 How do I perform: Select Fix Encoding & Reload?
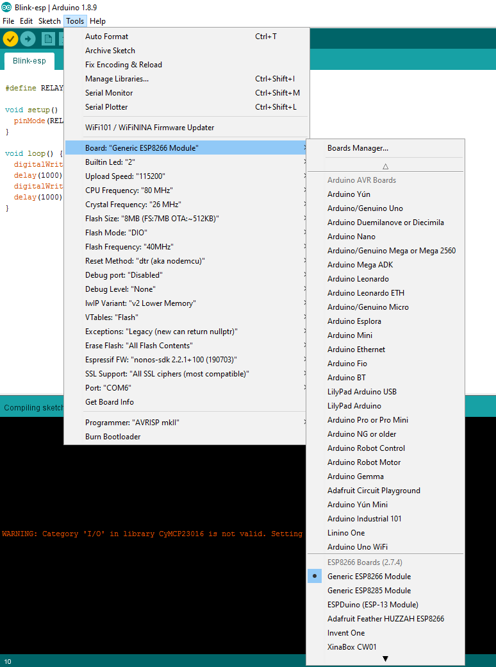click(x=186, y=65)
